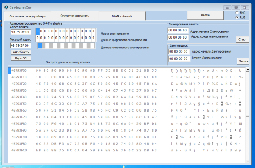255x168 pixels.
Task: Select memory row address 4B793FB0
Action: click(19, 144)
